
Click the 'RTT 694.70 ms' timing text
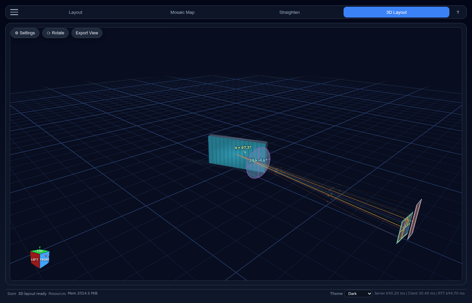click(x=451, y=293)
